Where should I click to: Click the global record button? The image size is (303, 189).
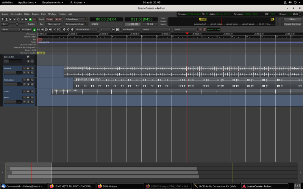tap(35, 19)
